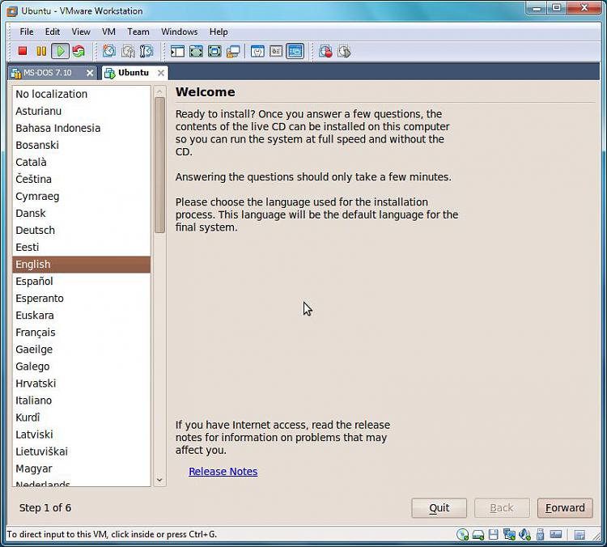Screen dimensions: 607x547
Task: Click the greyed-out Back button
Action: 502,508
